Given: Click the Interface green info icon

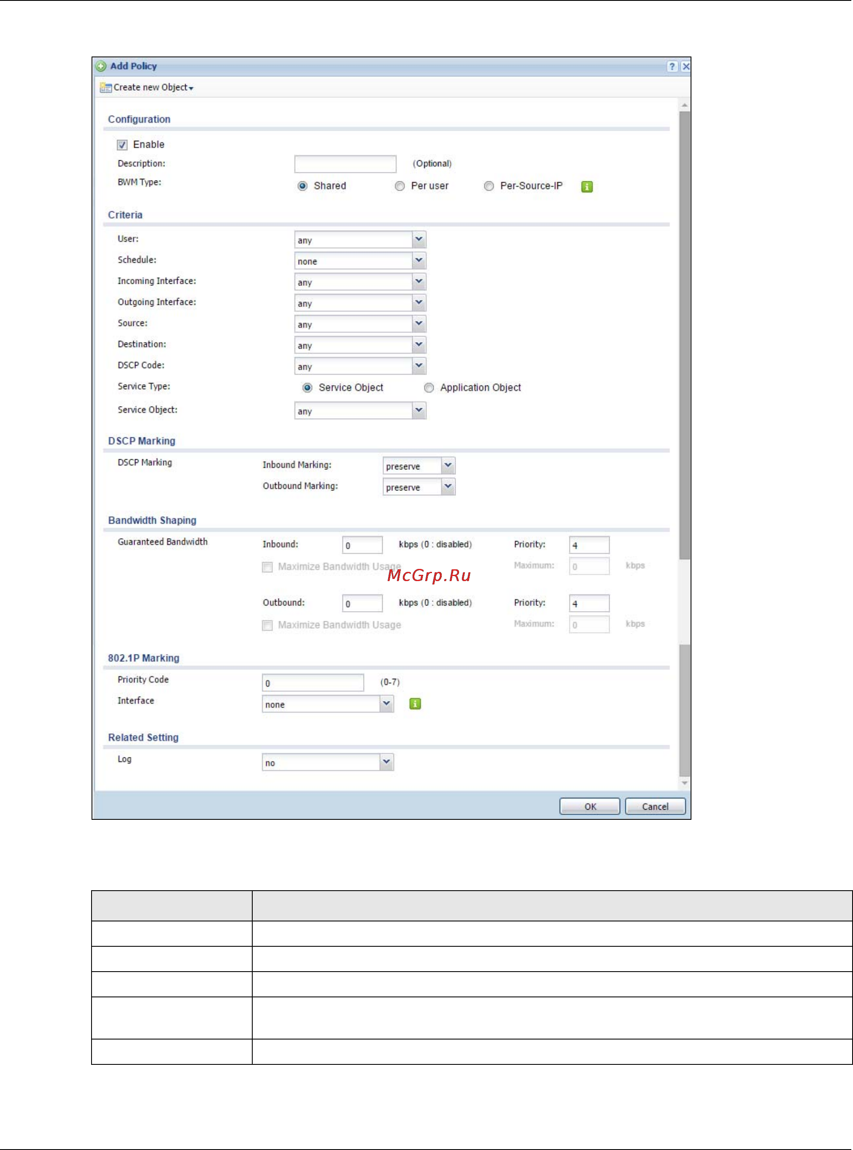Looking at the screenshot, I should pos(415,703).
